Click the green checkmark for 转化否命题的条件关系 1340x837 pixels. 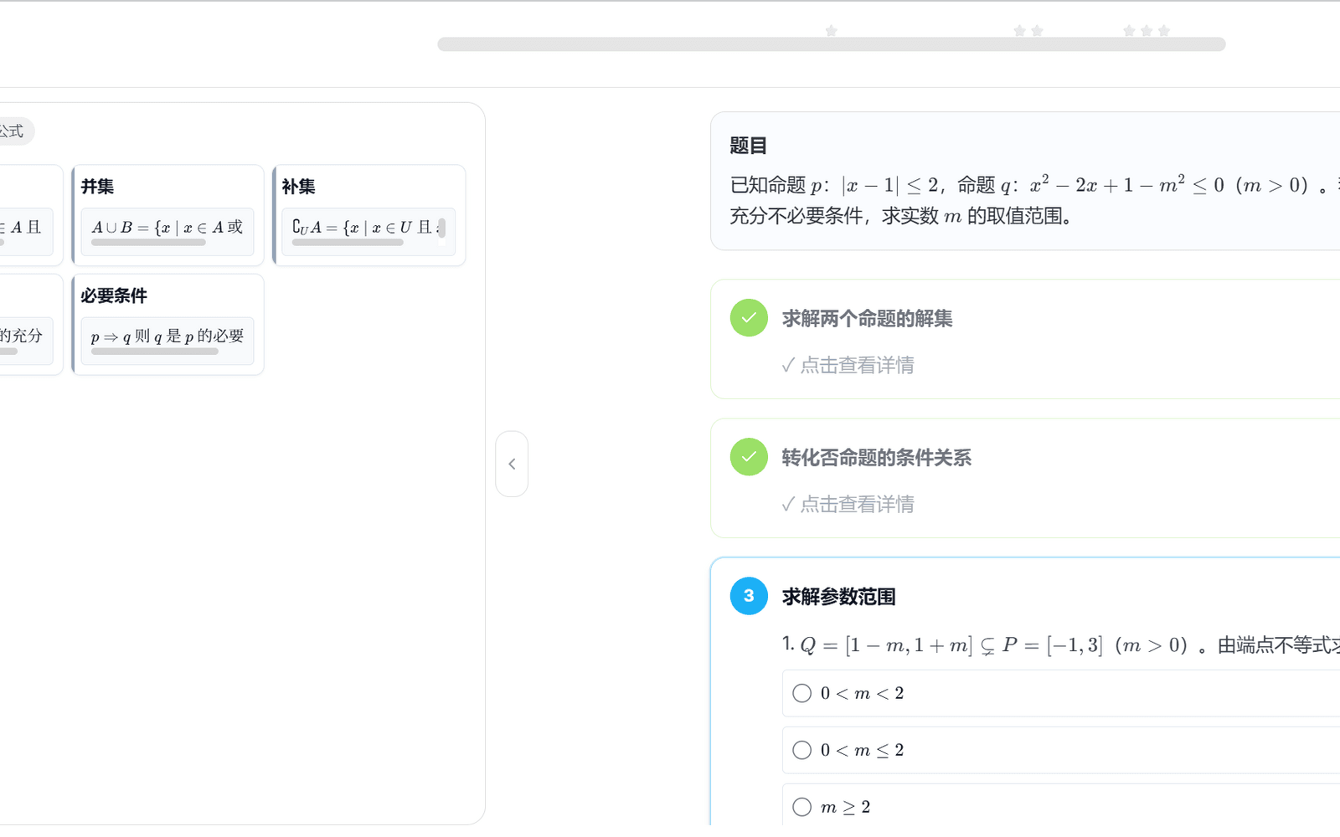click(749, 457)
